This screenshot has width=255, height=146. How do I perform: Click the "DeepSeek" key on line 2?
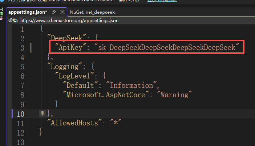pyautogui.click(x=66, y=38)
